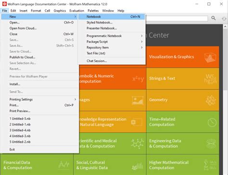Image resolution: width=228 pixels, height=175 pixels.
Task: Expand the Package/Script submenu arrow
Action: [x=142, y=42]
